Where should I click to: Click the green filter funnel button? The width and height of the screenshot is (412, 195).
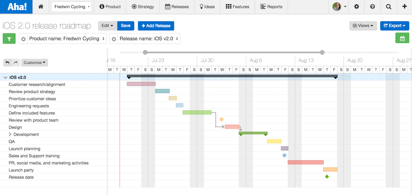click(9, 39)
